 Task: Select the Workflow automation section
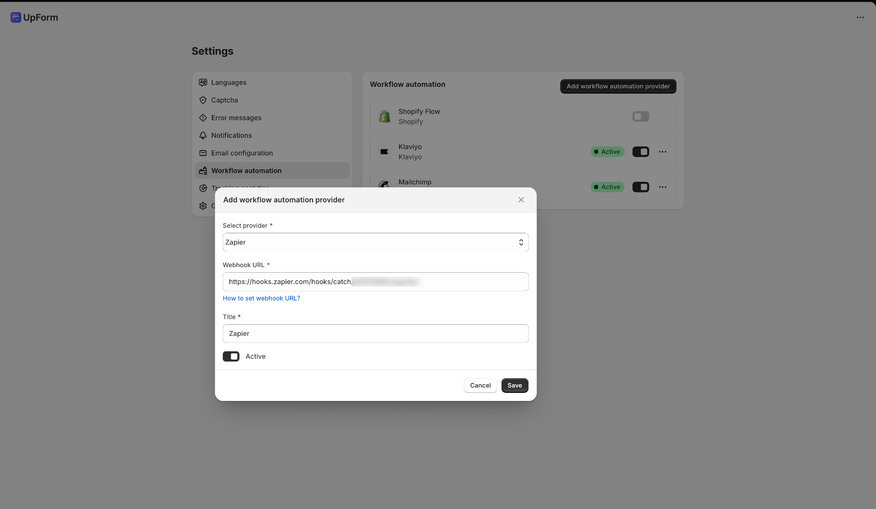(x=272, y=171)
